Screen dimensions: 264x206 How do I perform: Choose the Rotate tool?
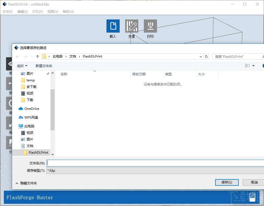10,104
